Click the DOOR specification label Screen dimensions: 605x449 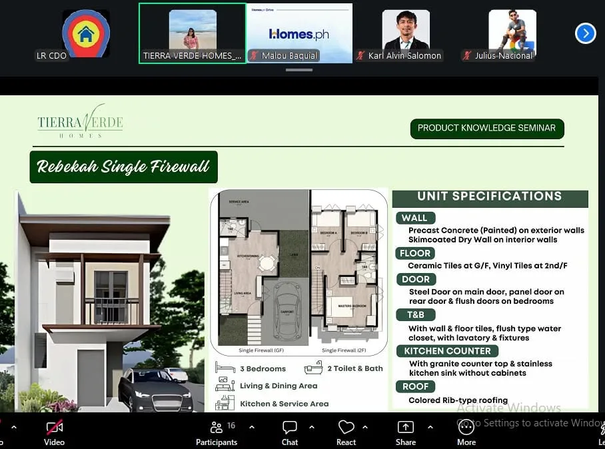(x=416, y=279)
